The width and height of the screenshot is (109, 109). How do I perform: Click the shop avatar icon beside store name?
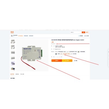[x=11, y=36]
